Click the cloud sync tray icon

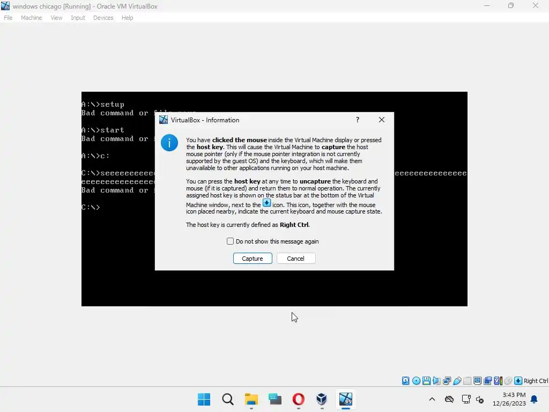[449, 399]
